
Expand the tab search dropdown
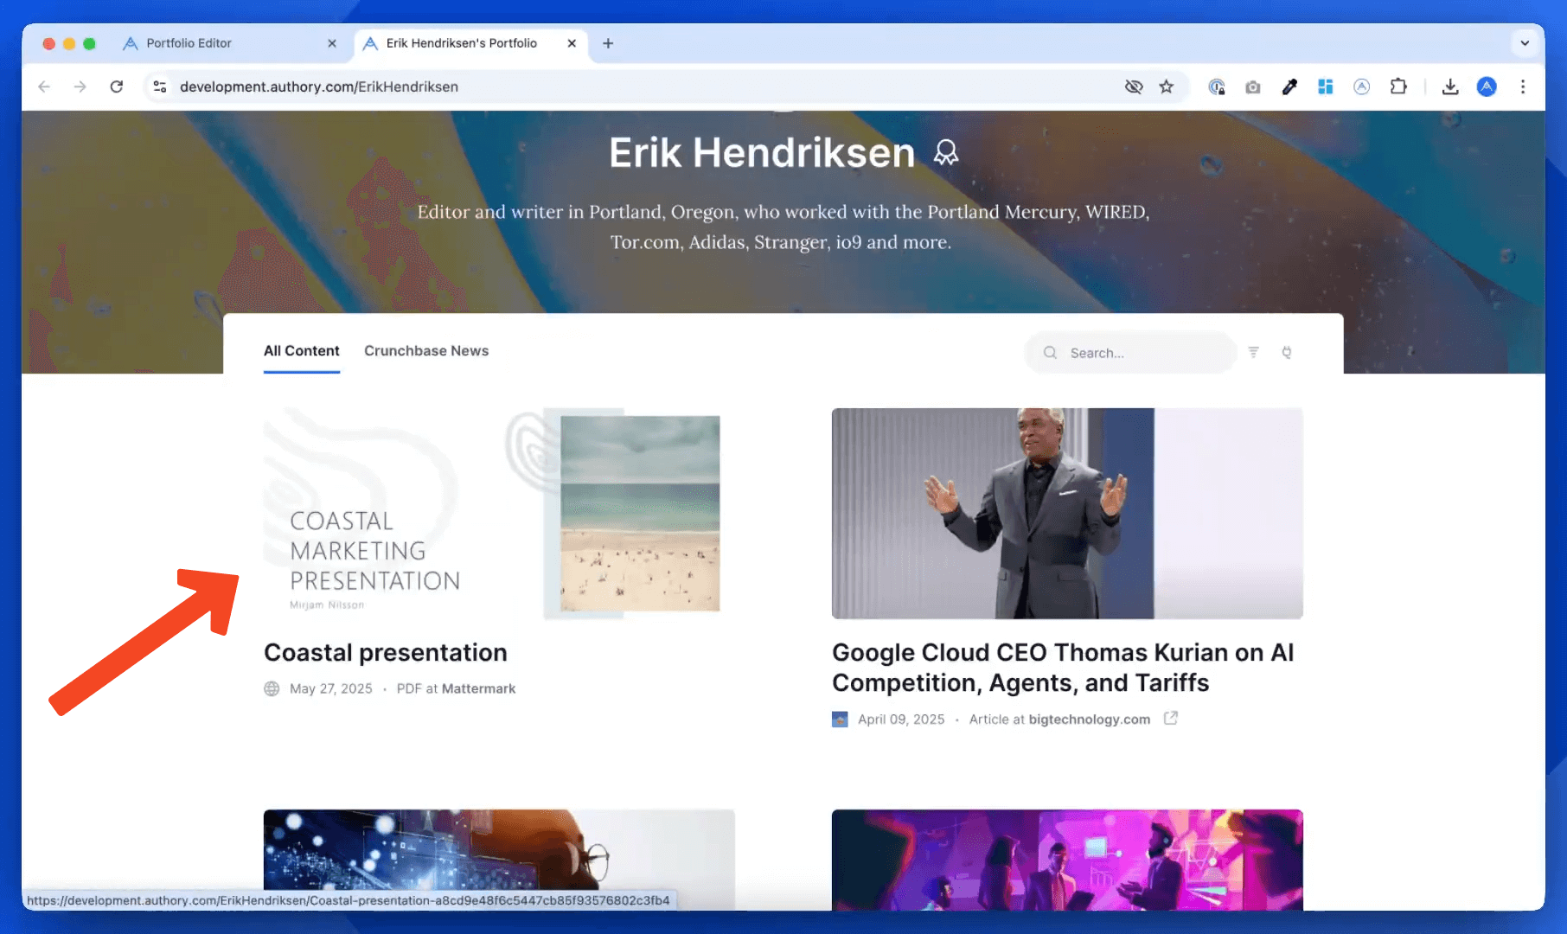tap(1525, 43)
